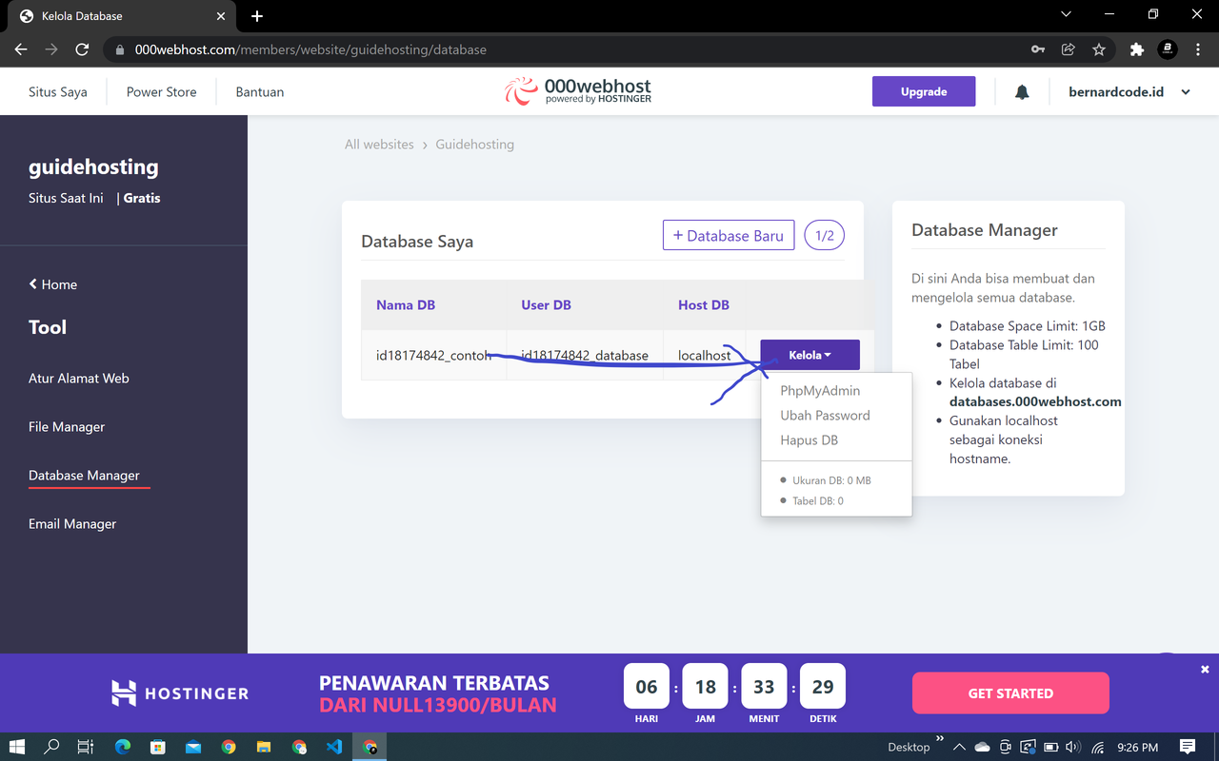Click the browser back arrow

21,49
